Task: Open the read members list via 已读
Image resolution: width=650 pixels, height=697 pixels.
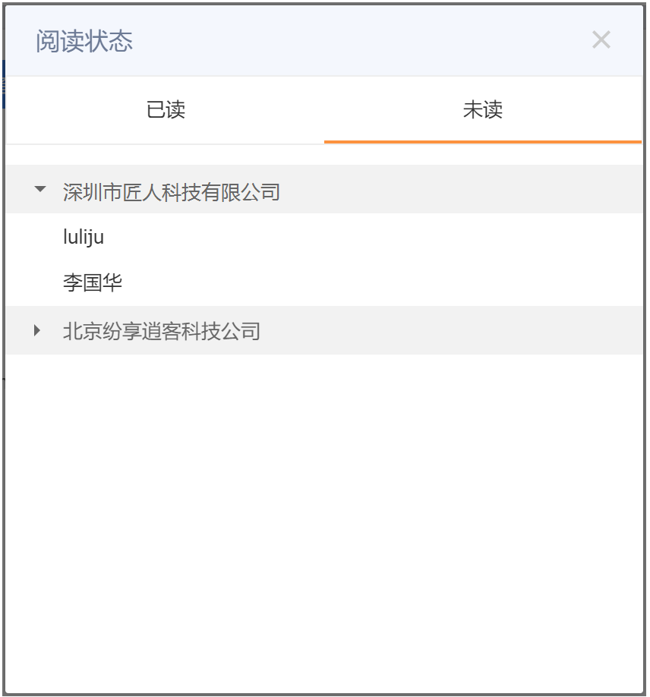Action: (x=166, y=110)
